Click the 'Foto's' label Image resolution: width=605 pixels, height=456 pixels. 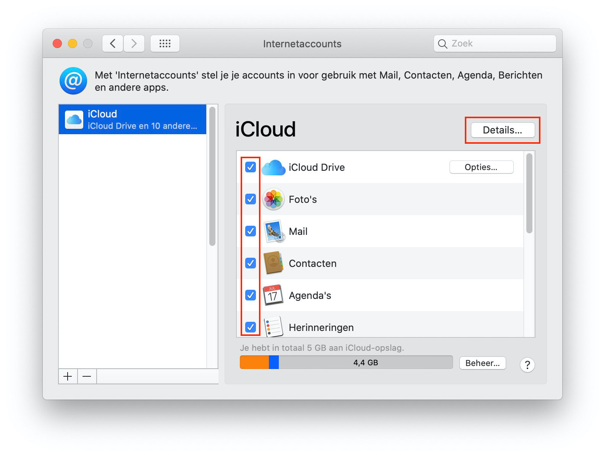click(303, 199)
